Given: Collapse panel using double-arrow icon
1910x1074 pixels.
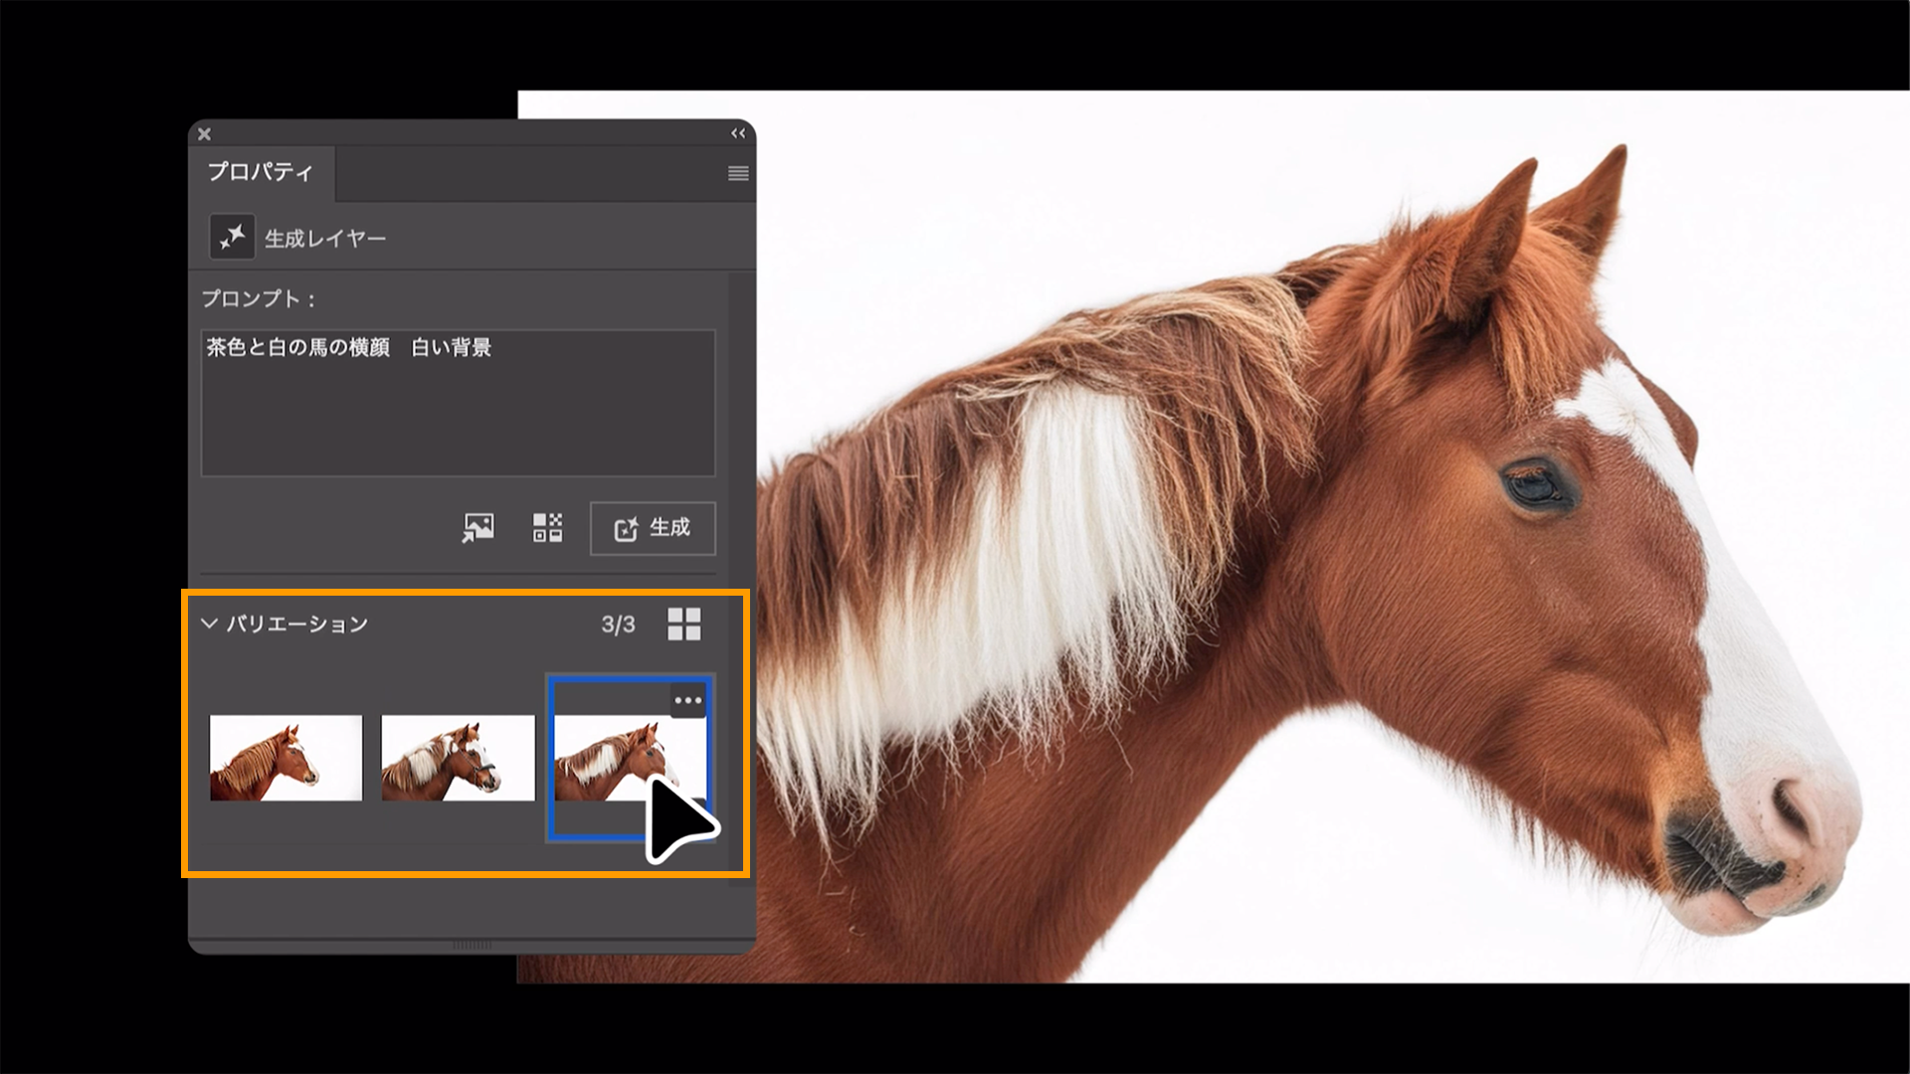Looking at the screenshot, I should [738, 133].
